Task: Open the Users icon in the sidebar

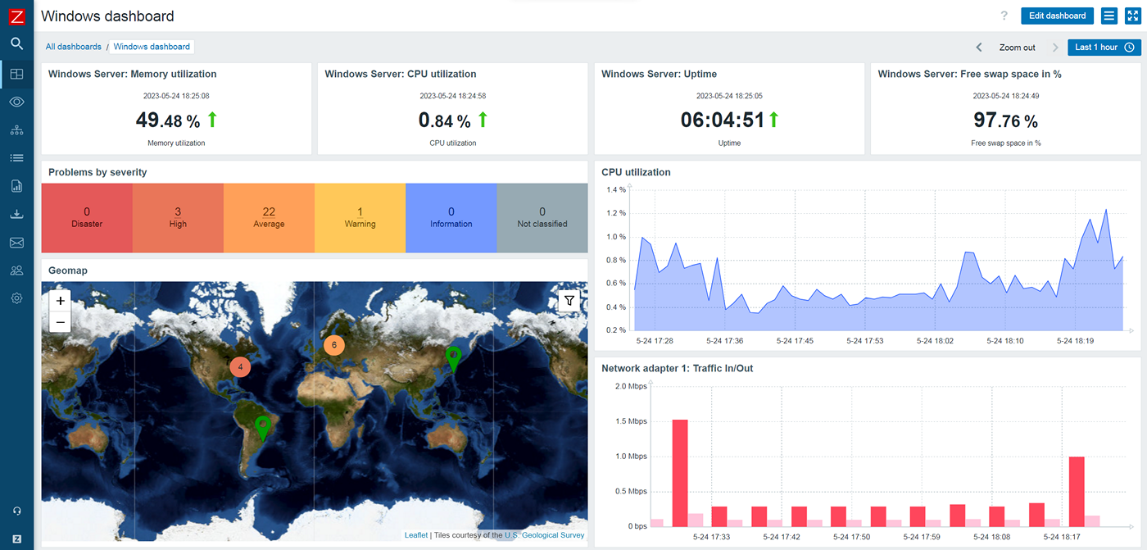Action: coord(16,270)
